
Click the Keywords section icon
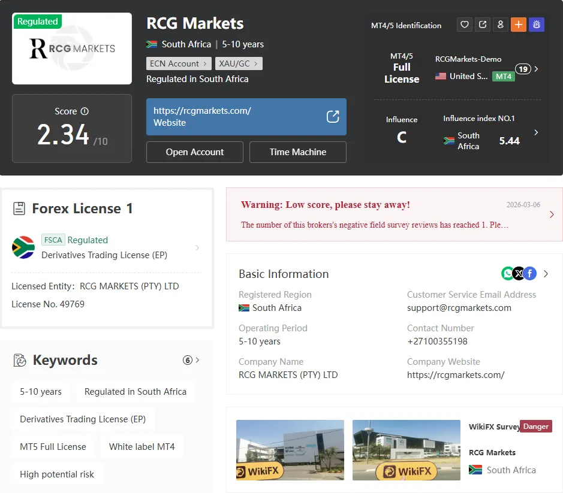tap(20, 360)
